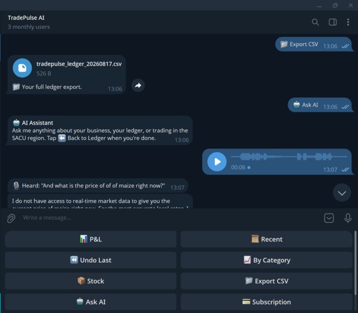Toggle the right sidebar panel icon

click(x=332, y=22)
